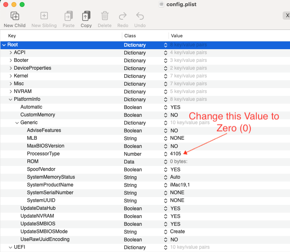
Task: Select the ProcessorType value 4105
Action: [175, 154]
